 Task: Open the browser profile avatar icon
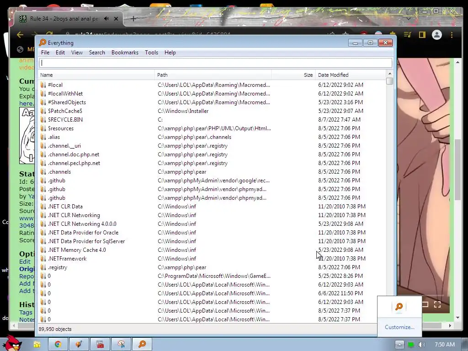click(436, 35)
